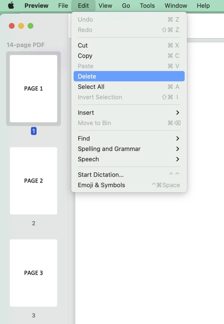Viewport: 224px width, 324px height.
Task: Open the Tools menu
Action: pos(147,5)
